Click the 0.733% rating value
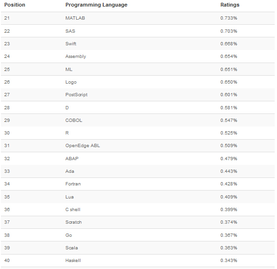 pos(229,18)
